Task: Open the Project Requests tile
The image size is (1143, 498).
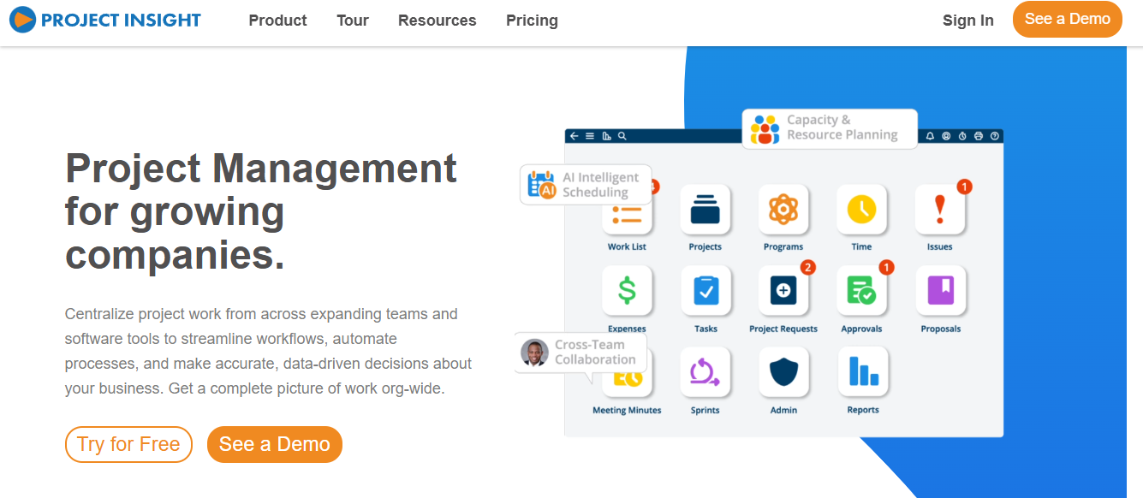Action: point(783,291)
